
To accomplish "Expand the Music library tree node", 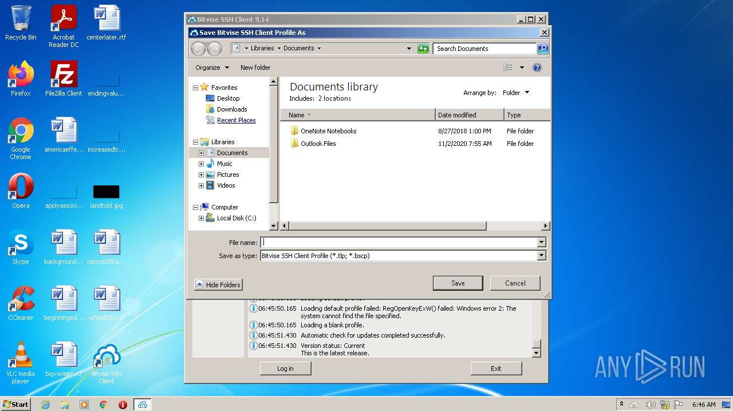I will (x=201, y=164).
